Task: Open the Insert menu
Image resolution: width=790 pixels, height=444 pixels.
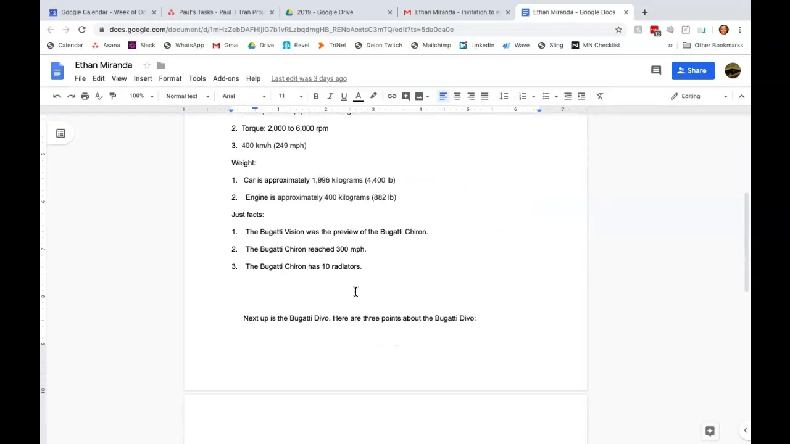Action: (143, 79)
